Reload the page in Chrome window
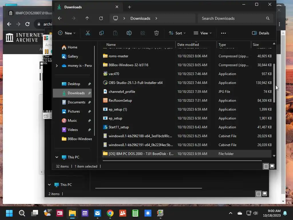 pyautogui.click(x=27, y=24)
